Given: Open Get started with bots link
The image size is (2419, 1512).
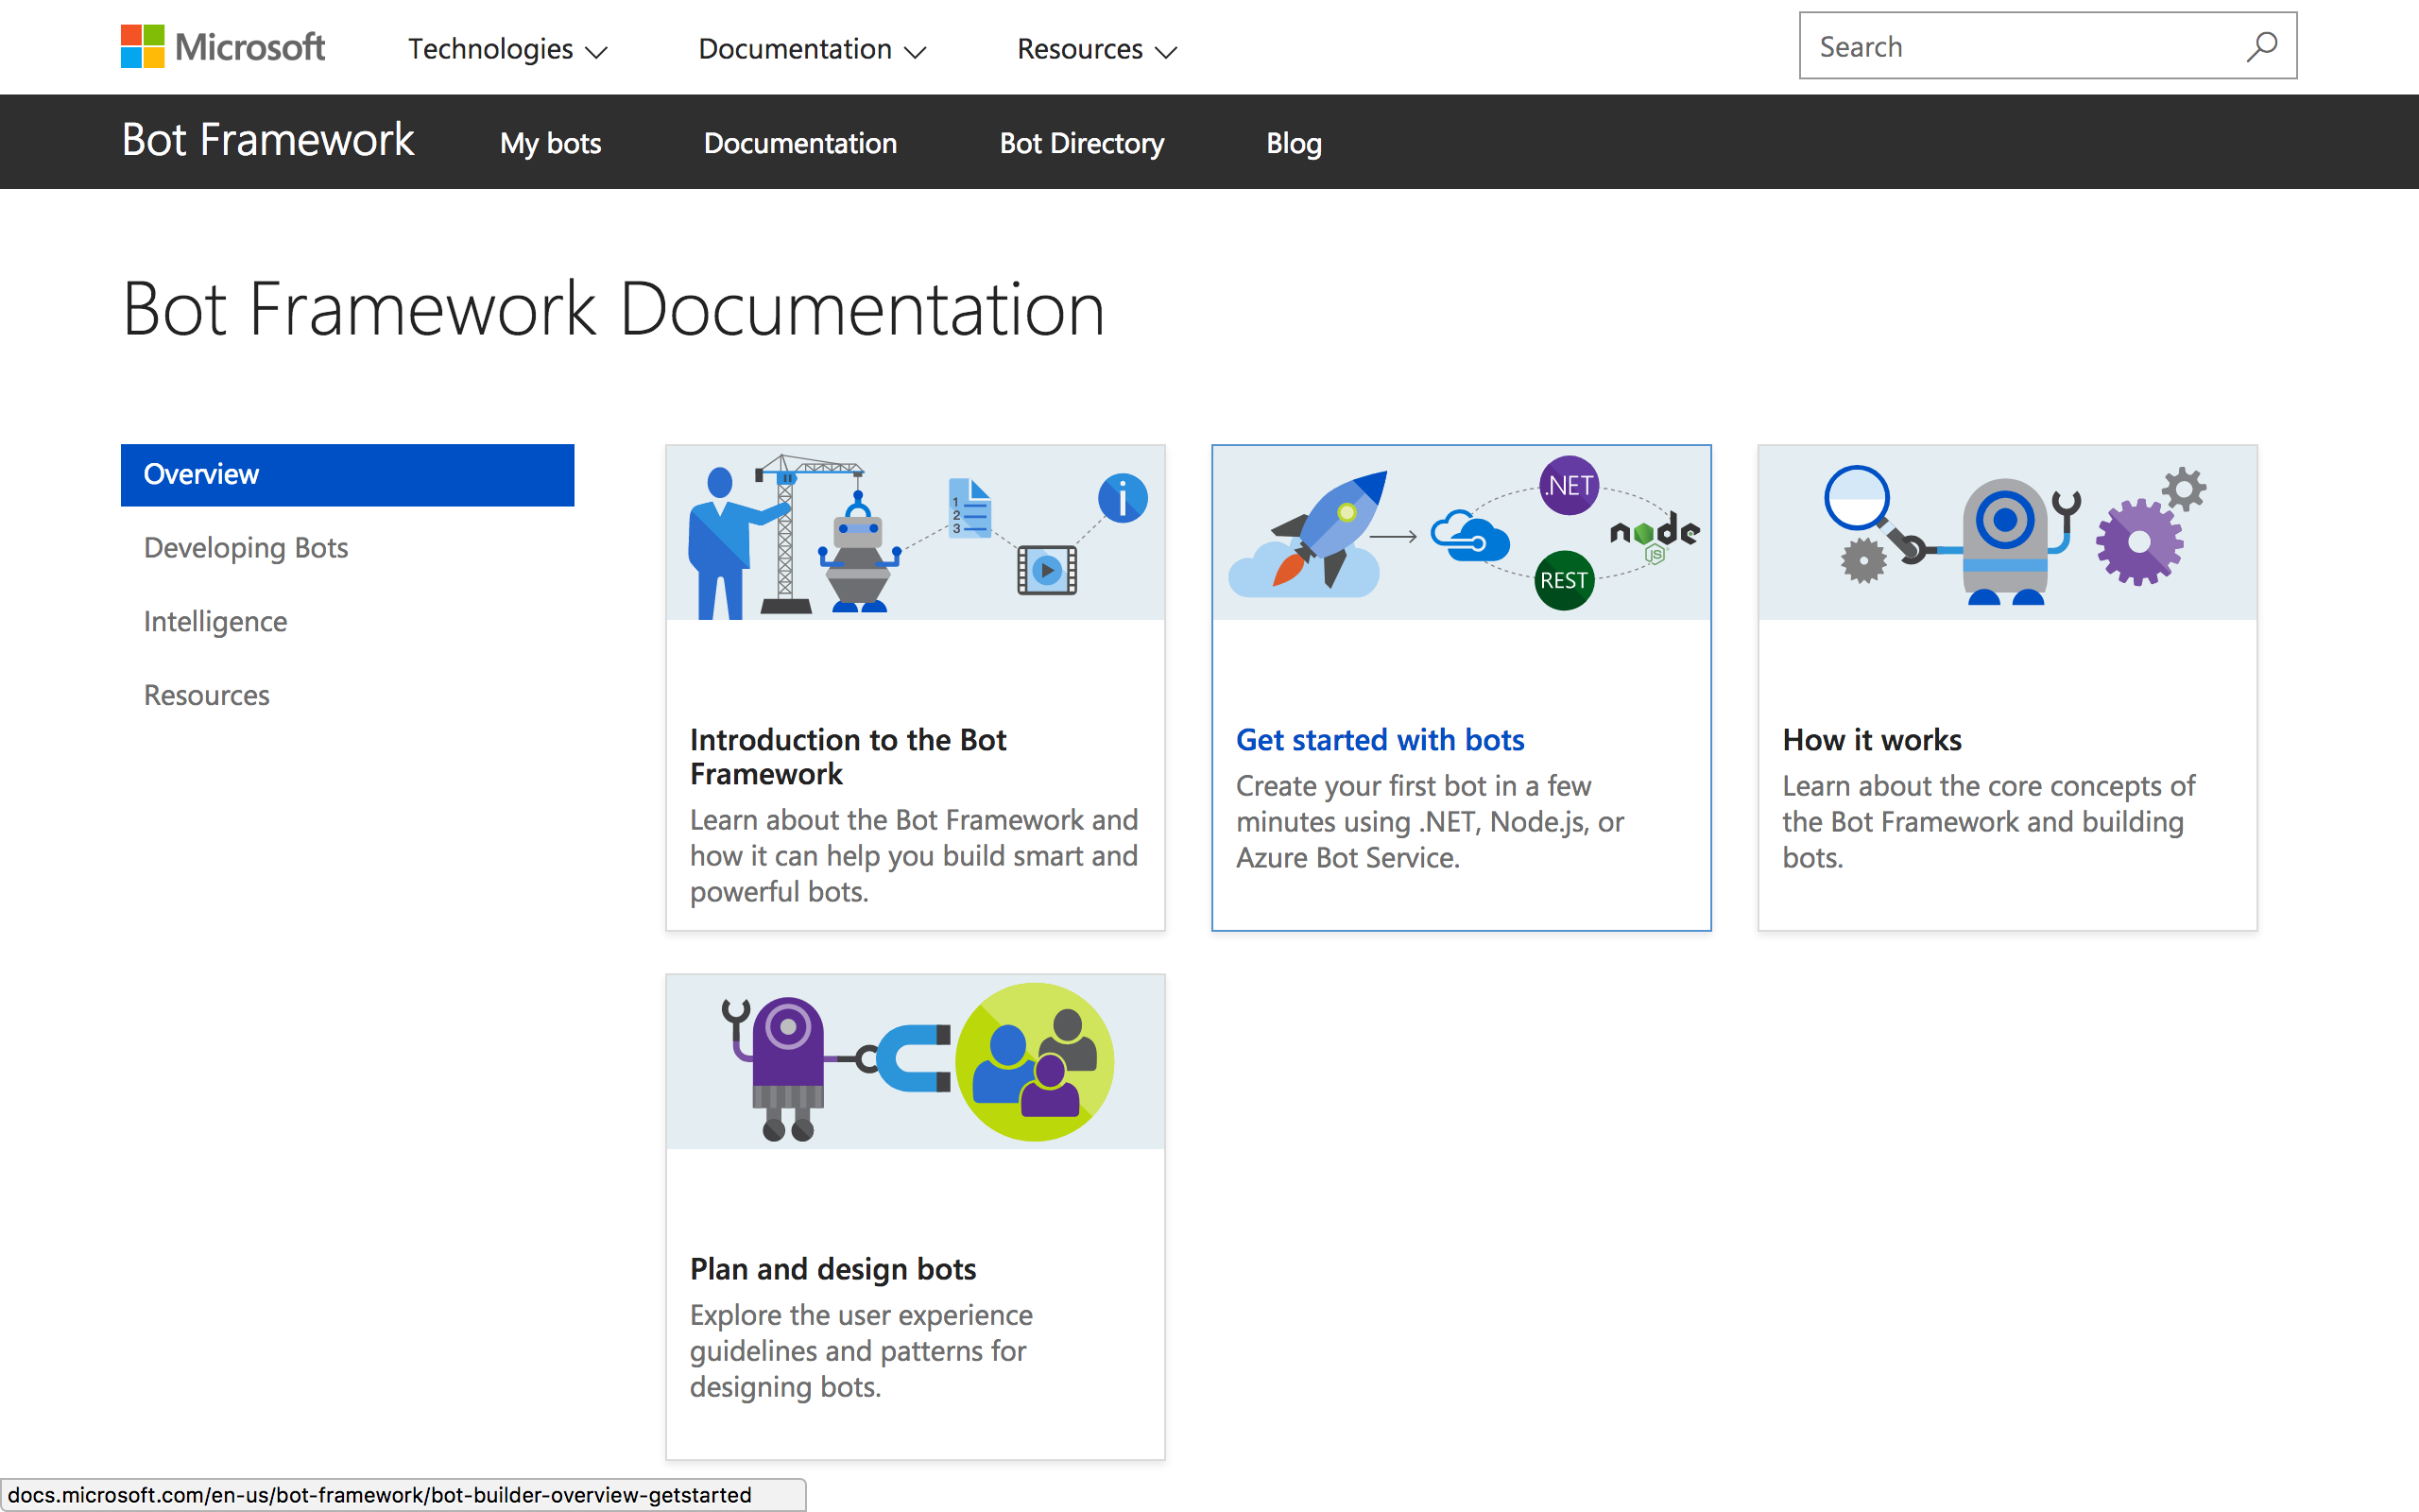Looking at the screenshot, I should pyautogui.click(x=1380, y=739).
